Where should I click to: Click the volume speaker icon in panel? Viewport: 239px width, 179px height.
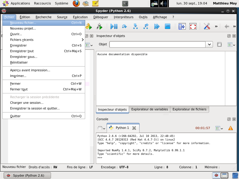point(163,4)
